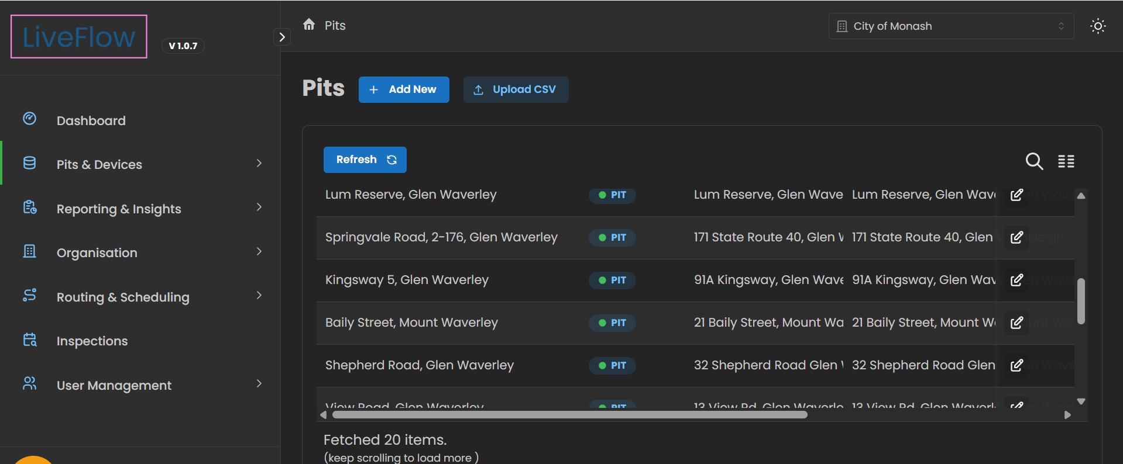Click the 'Shepherd Road, Glen Waverley' cell
This screenshot has width=1123, height=464.
[x=420, y=365]
